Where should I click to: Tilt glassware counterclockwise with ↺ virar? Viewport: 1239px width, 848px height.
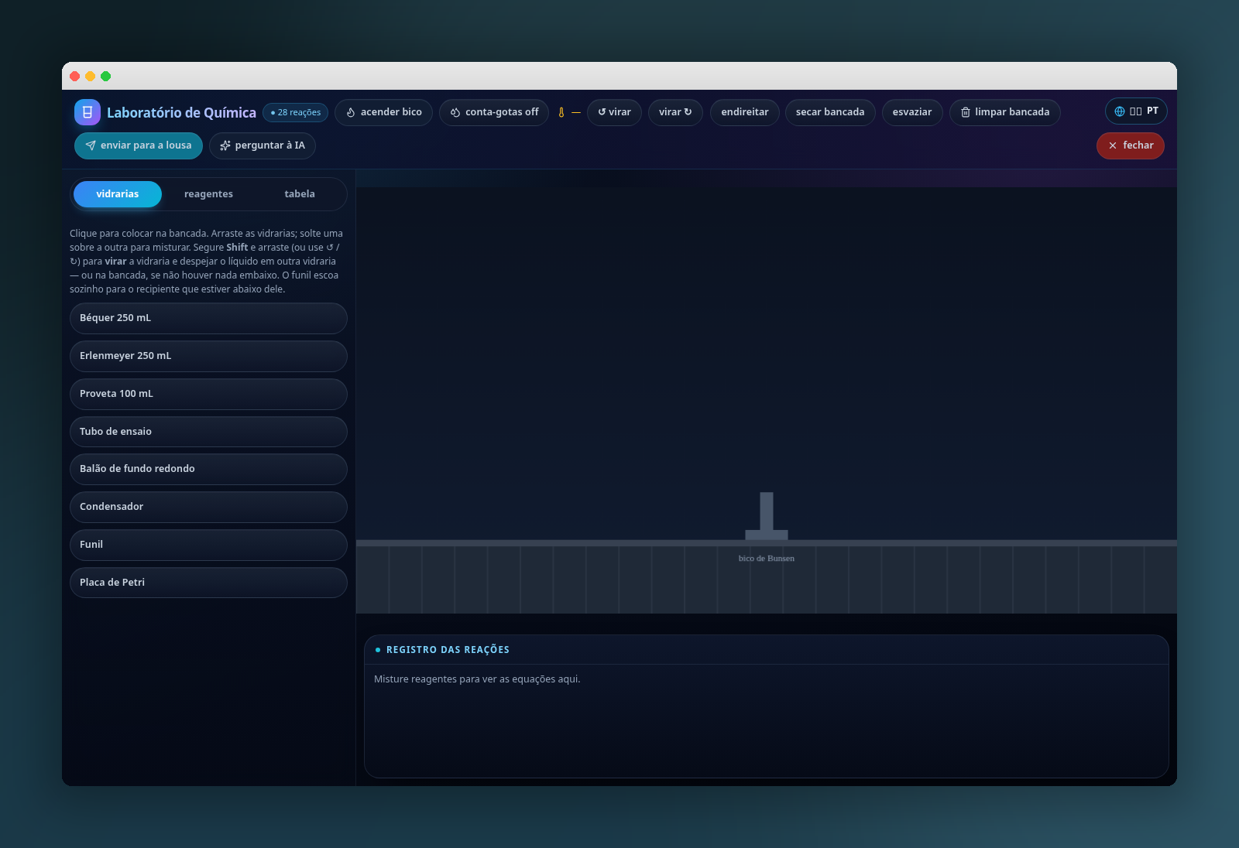point(614,112)
